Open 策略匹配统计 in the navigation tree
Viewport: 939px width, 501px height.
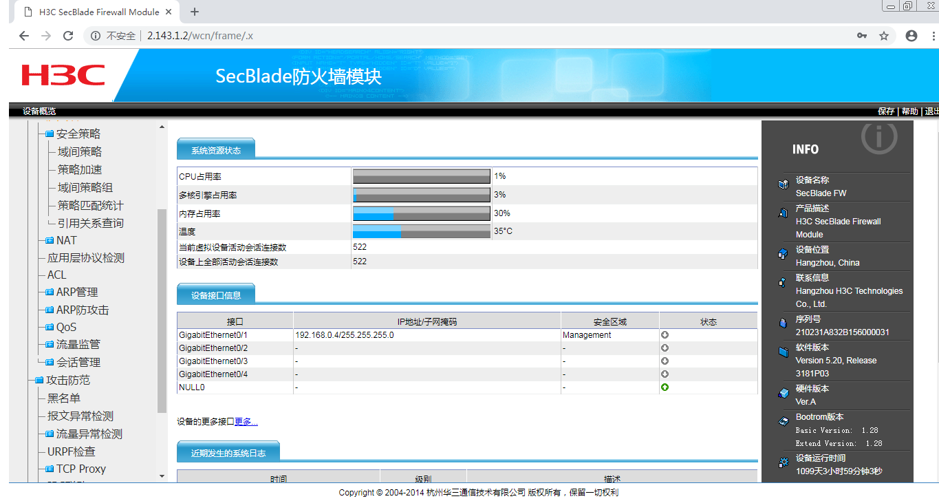[x=91, y=205]
